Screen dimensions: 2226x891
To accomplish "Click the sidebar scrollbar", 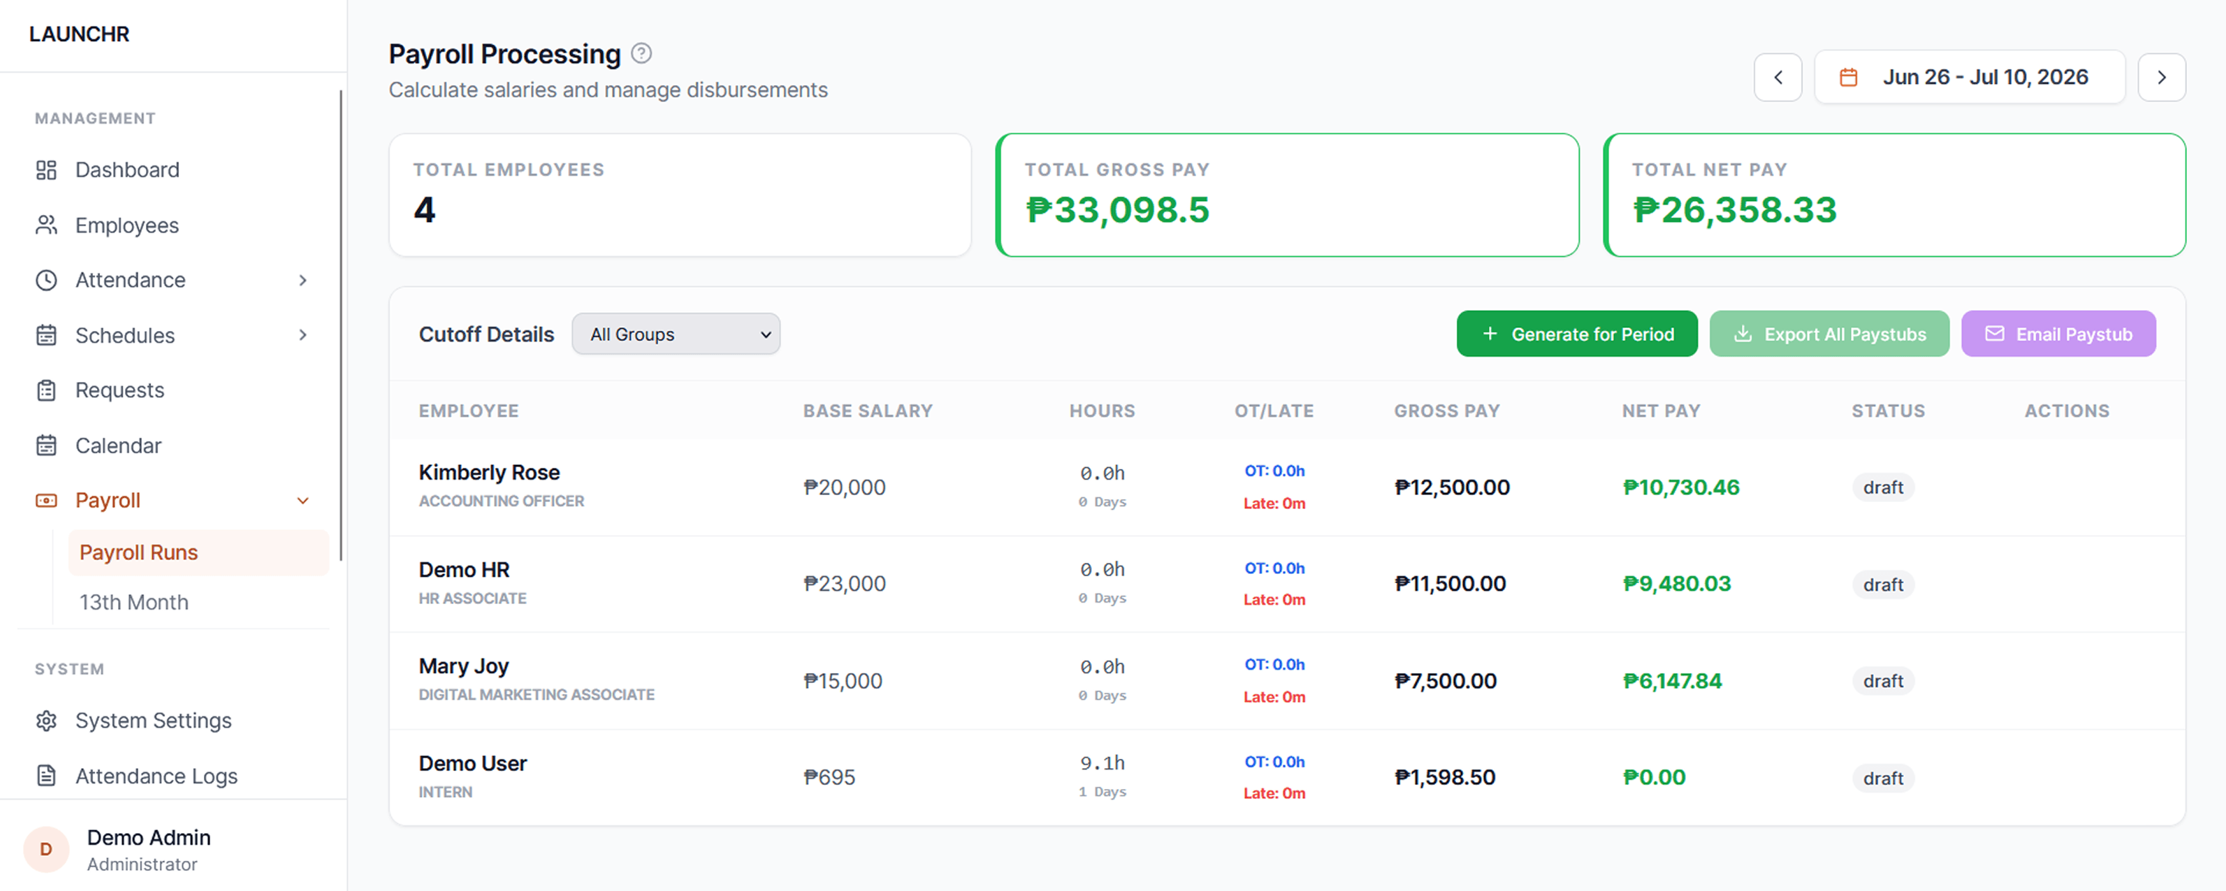I will tap(340, 325).
